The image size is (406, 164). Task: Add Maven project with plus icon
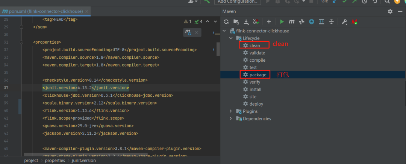point(269,22)
